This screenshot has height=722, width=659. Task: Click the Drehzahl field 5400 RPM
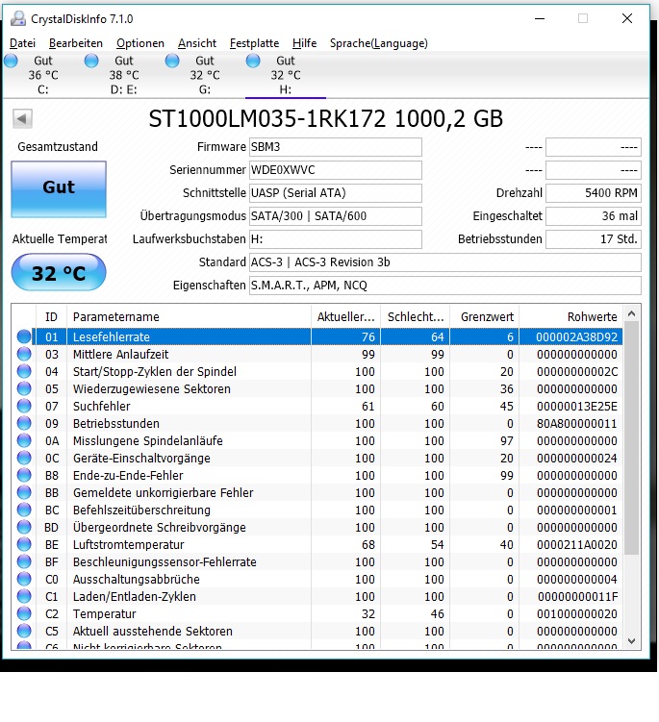(x=594, y=193)
